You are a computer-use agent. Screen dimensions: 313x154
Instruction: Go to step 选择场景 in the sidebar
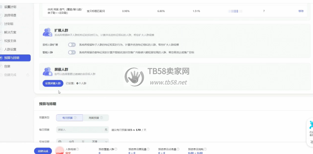(x=10, y=15)
